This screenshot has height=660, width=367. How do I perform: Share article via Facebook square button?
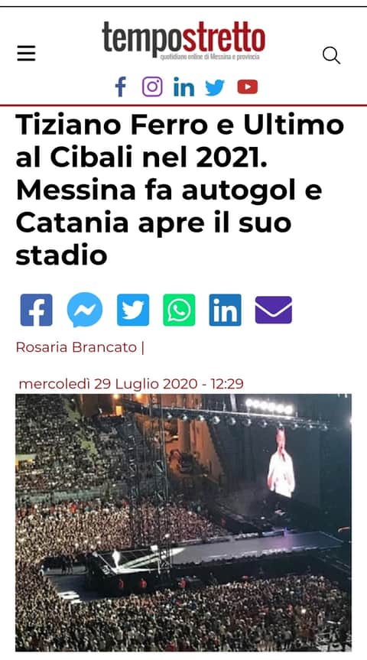[36, 310]
